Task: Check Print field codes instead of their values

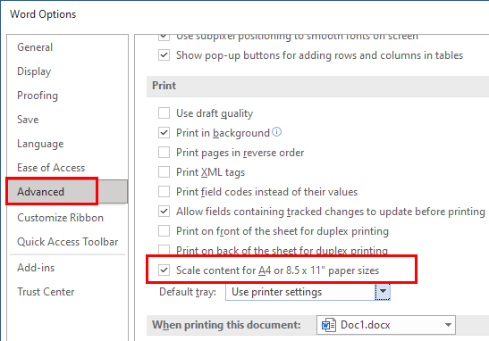Action: tap(164, 192)
